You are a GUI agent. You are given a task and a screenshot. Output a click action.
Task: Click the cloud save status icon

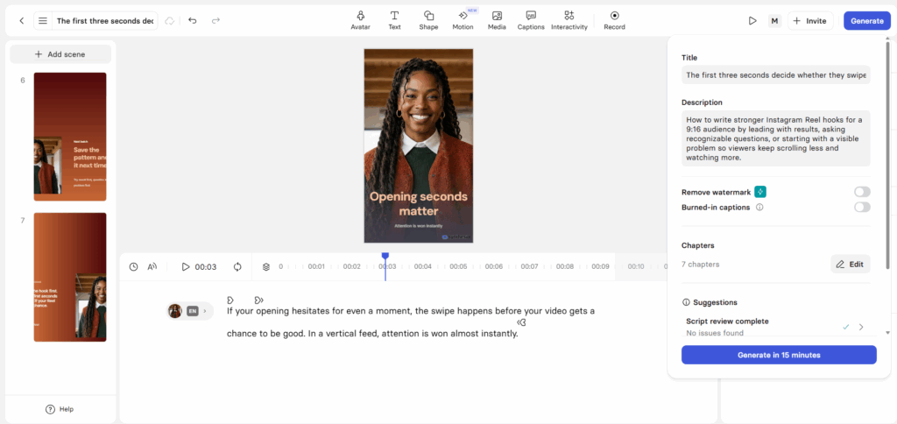tap(169, 21)
